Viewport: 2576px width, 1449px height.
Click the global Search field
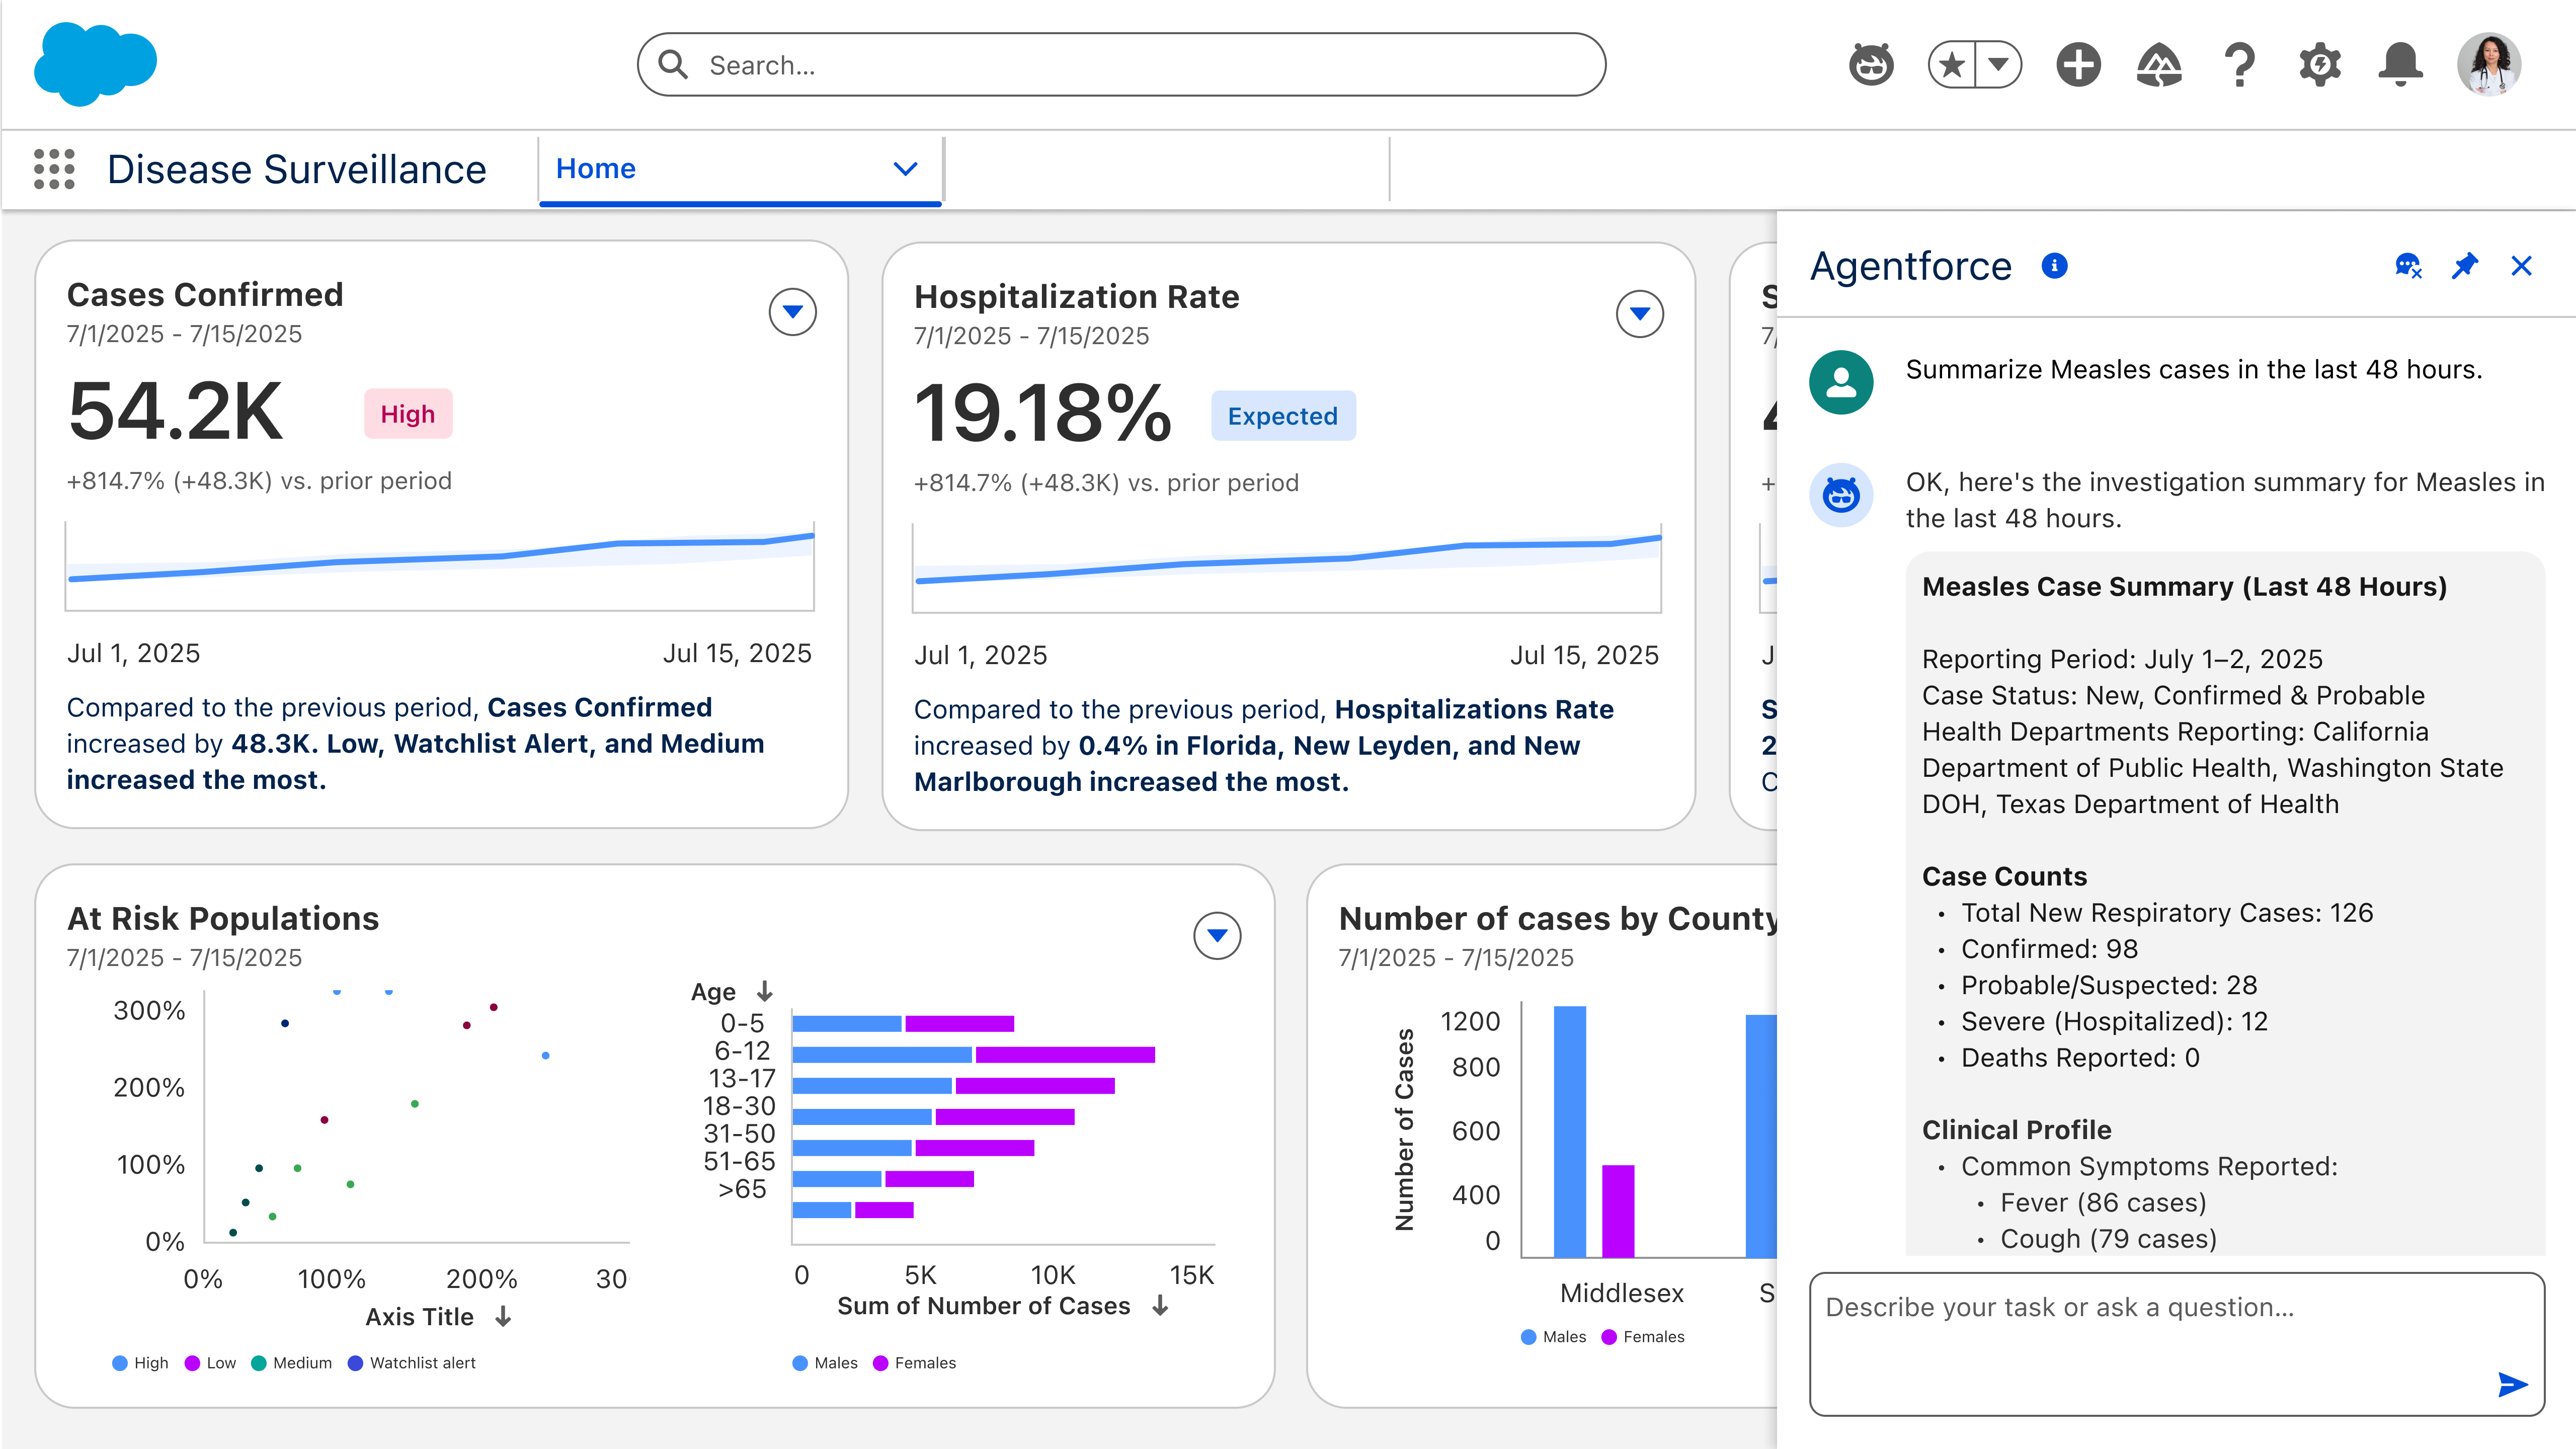[1120, 65]
